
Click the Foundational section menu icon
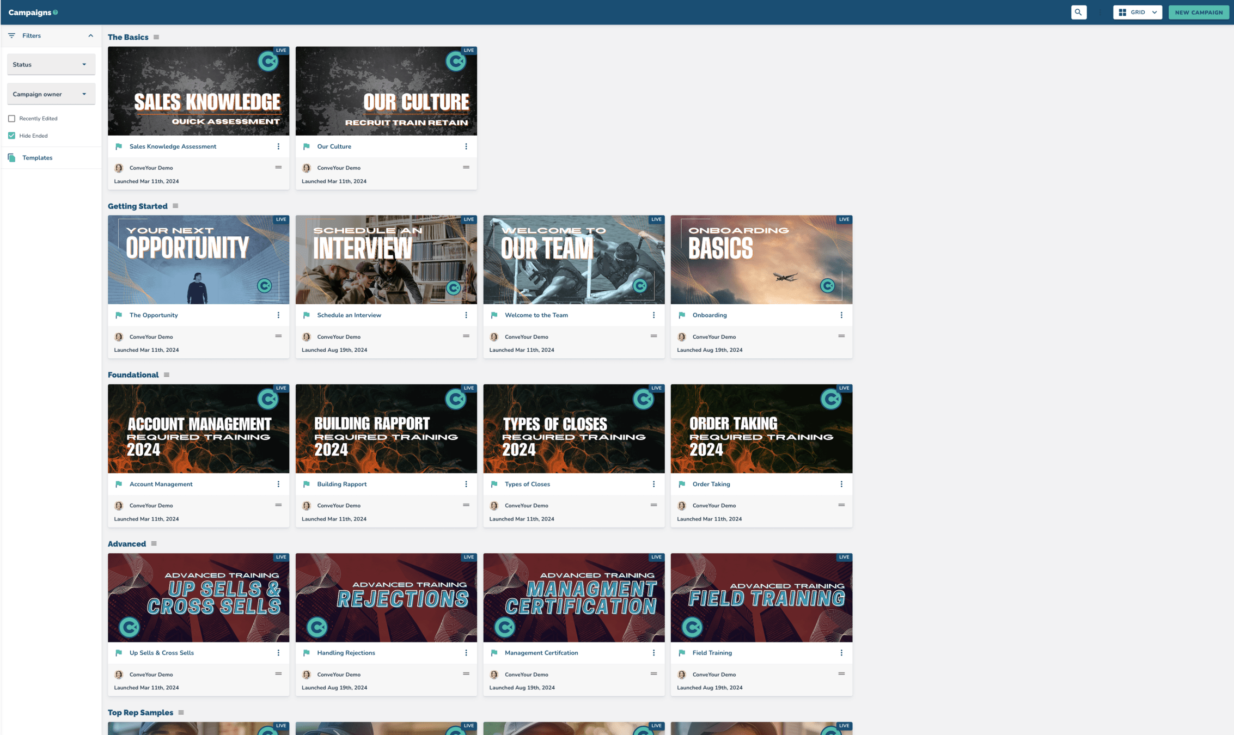pos(167,375)
